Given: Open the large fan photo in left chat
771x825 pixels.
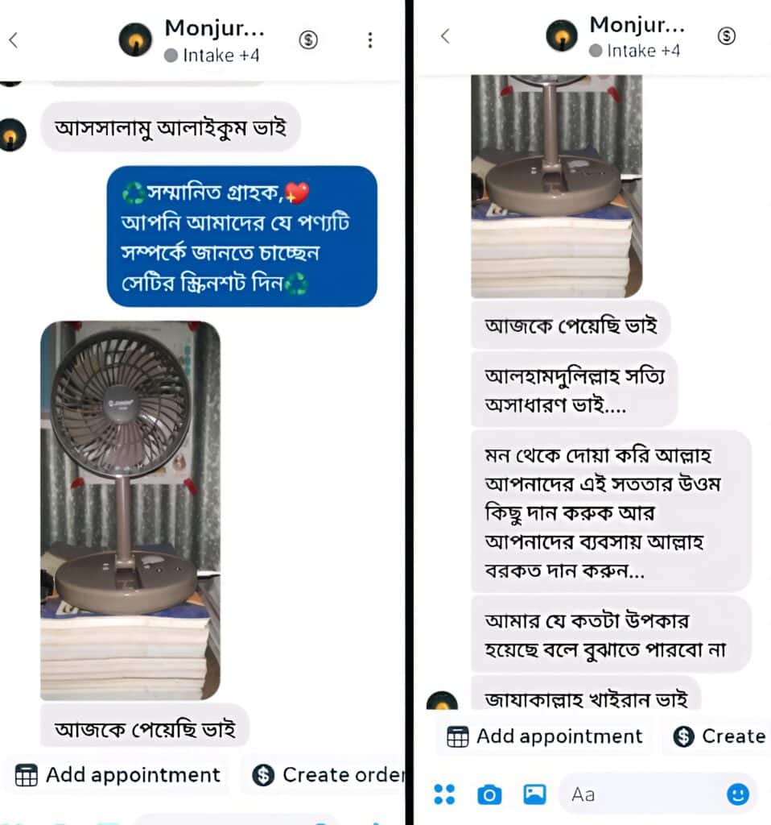Looking at the screenshot, I should 130,510.
